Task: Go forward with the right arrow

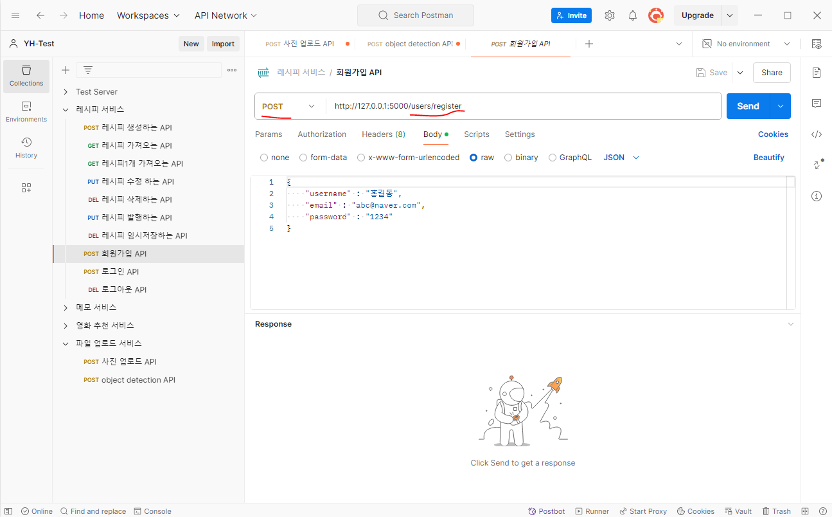Action: click(63, 15)
